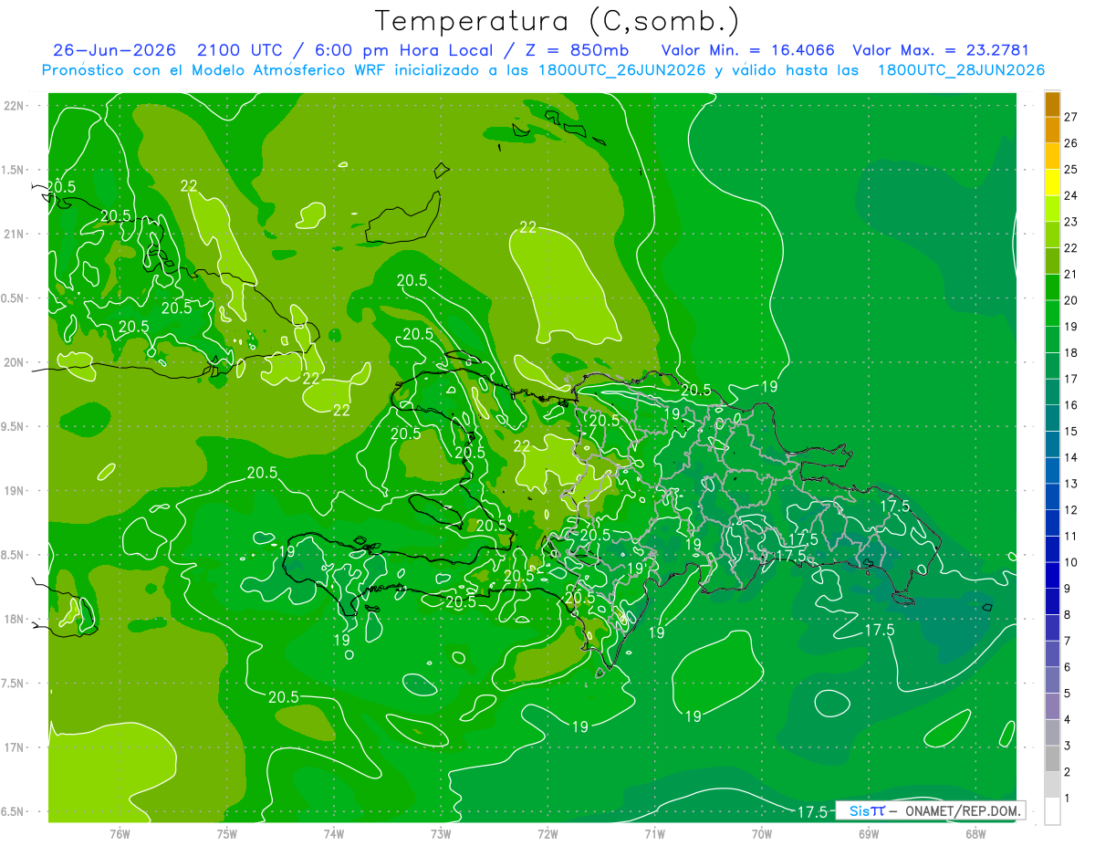Viewport: 1095px width, 846px height.
Task: Click the "22N" latitude axis label
Action: pos(16,106)
